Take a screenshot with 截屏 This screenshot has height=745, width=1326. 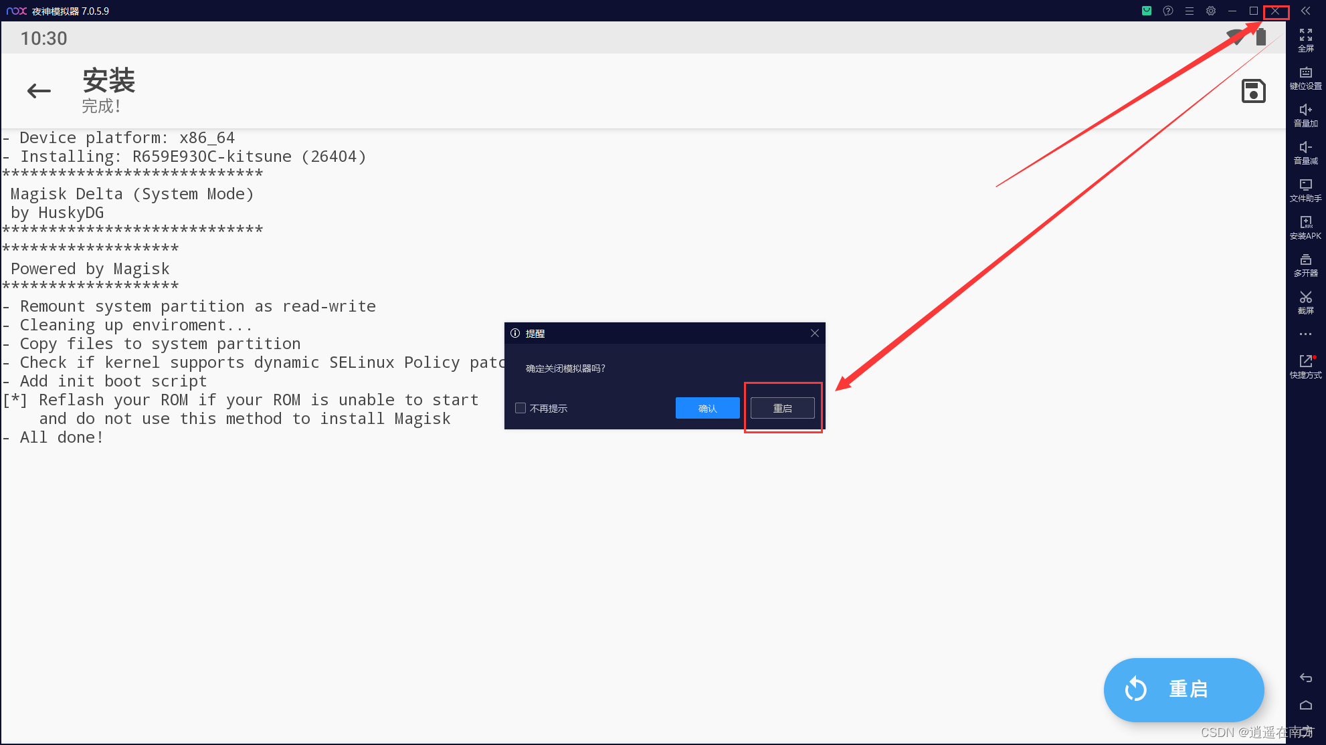click(x=1305, y=302)
